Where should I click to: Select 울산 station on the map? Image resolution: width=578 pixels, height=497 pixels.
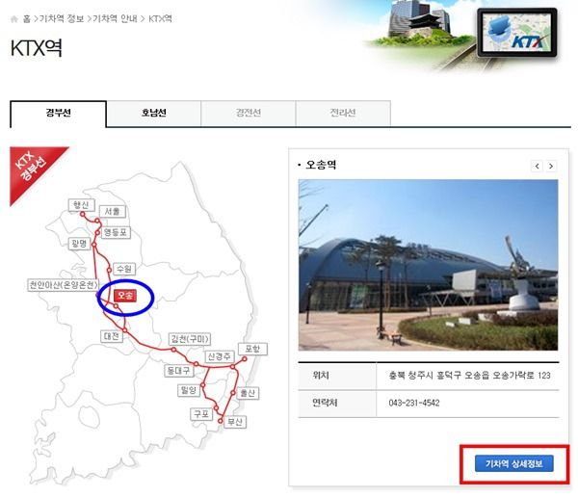coord(248,393)
